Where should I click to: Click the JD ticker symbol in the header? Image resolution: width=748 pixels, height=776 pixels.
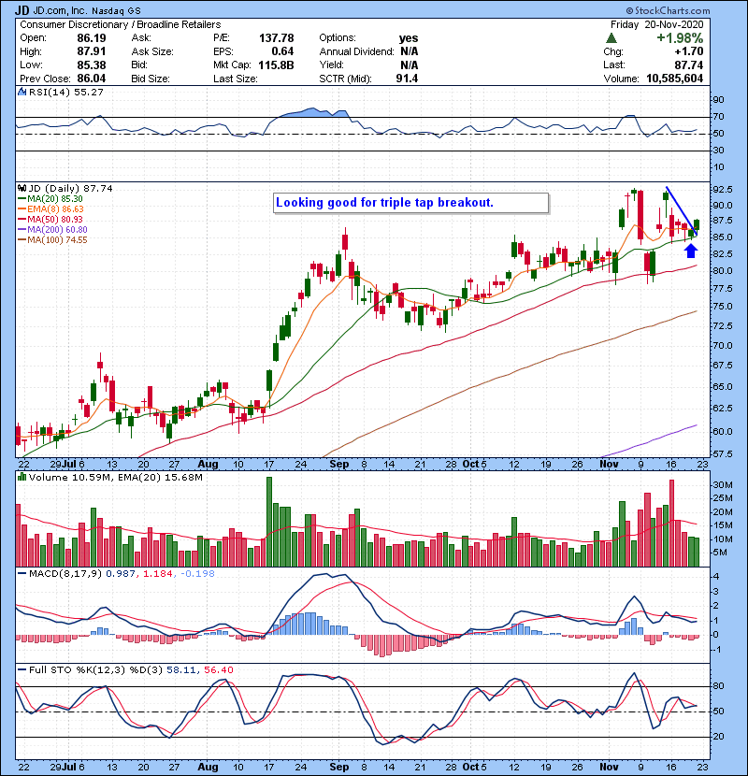(x=22, y=10)
